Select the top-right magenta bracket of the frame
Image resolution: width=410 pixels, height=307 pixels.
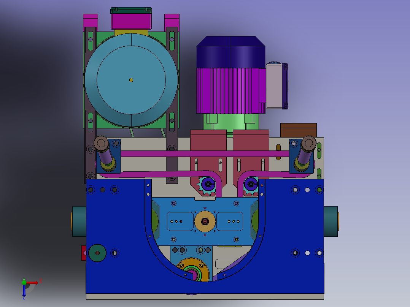pos(172,22)
